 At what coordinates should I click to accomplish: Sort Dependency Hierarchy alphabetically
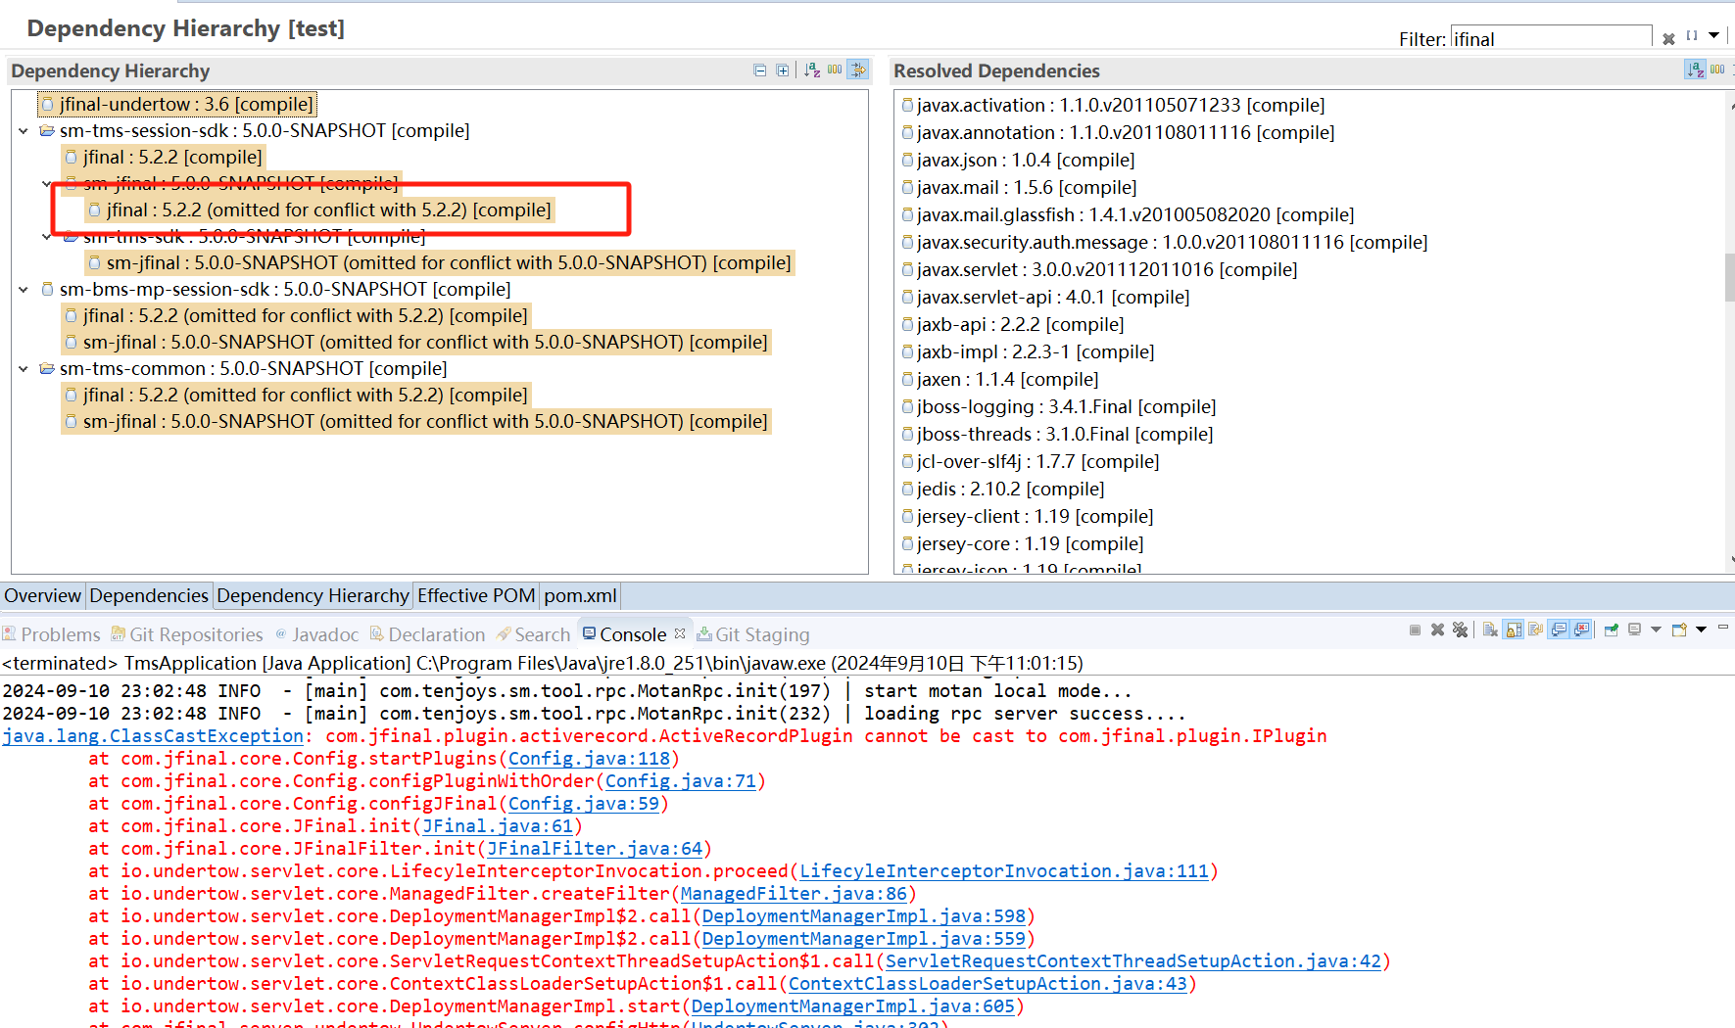click(812, 70)
